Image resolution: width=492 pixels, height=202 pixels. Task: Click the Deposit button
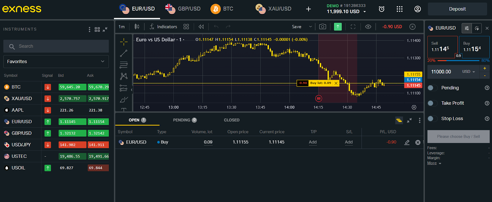click(x=457, y=9)
